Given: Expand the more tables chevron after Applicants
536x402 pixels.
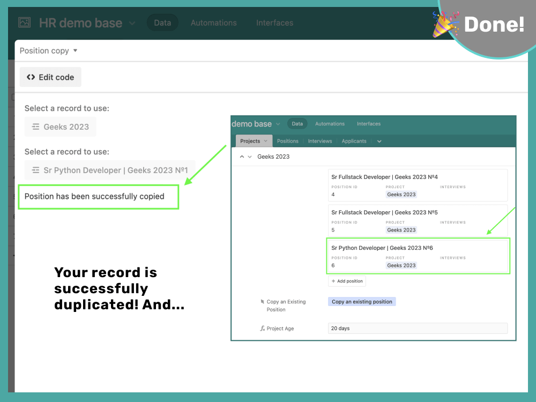Looking at the screenshot, I should tap(379, 142).
